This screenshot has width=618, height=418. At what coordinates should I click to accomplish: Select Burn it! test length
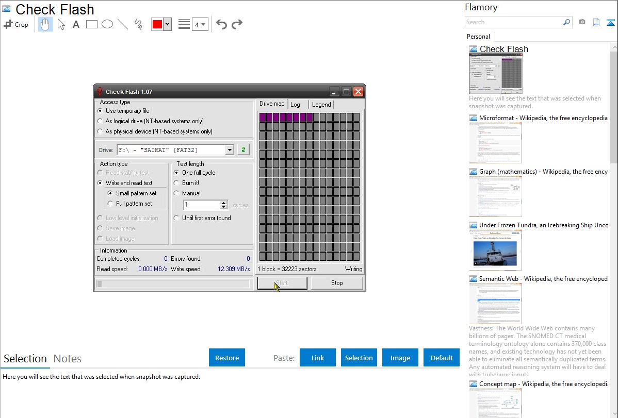click(176, 183)
